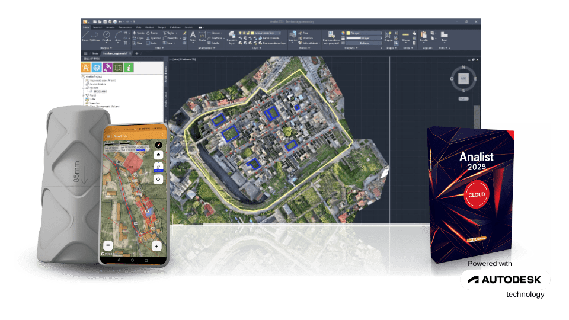
Task: Tap the plus button on the phone app
Action: pos(156,245)
